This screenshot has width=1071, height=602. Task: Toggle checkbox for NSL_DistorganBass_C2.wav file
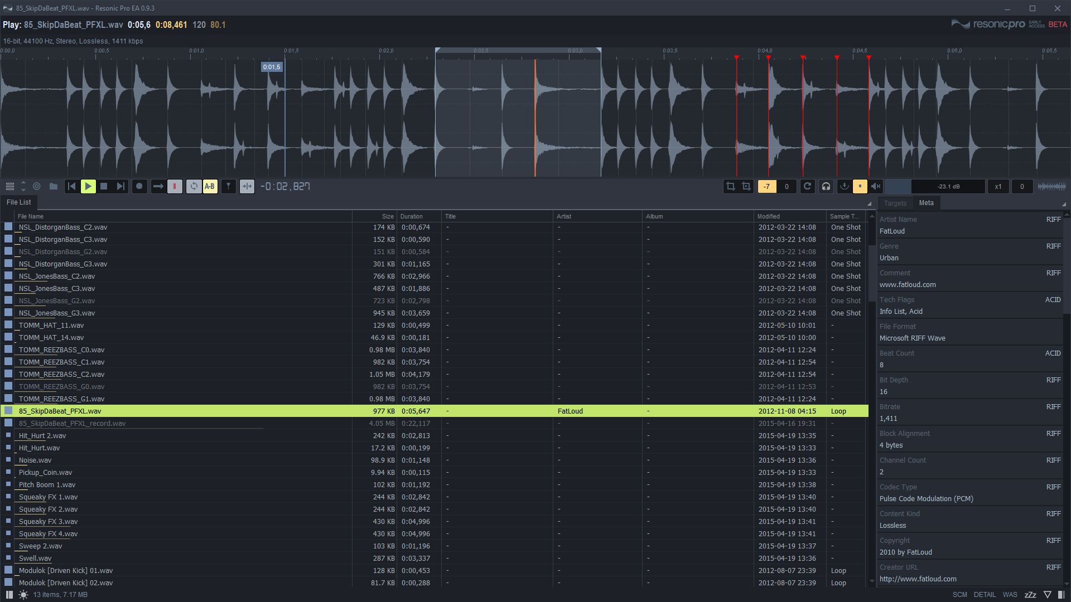[x=7, y=227]
